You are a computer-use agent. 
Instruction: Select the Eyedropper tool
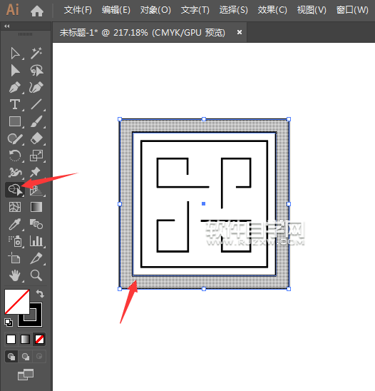(x=15, y=224)
